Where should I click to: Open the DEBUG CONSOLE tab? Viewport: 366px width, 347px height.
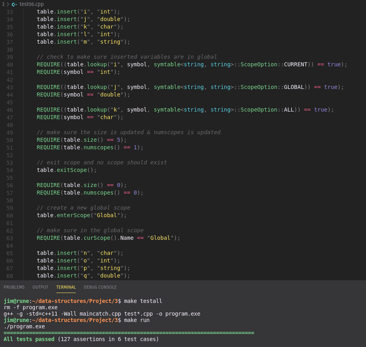(100, 287)
